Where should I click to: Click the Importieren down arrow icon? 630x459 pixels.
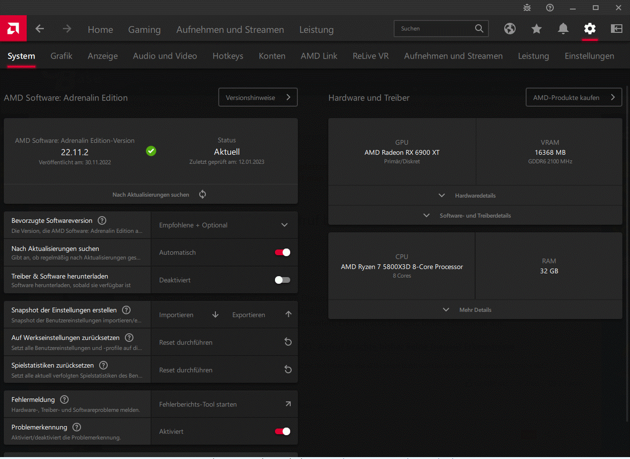click(215, 315)
